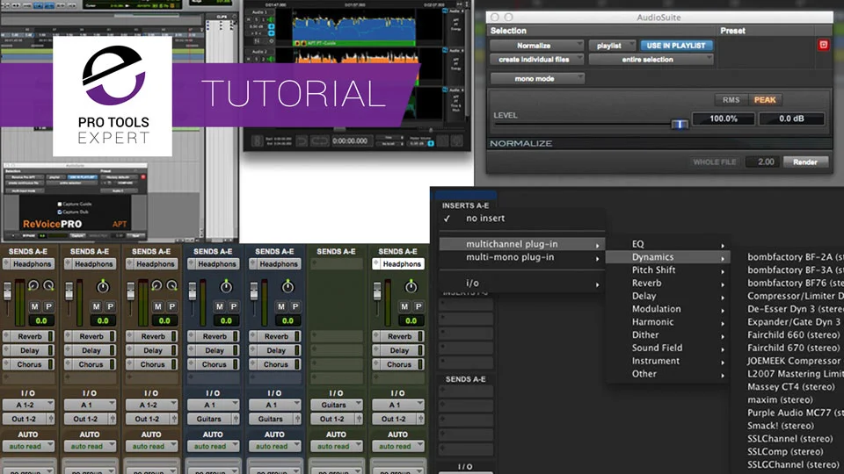Click the pan knob on the strip with white Headphones send
The height and width of the screenshot is (474, 844).
coord(411,286)
